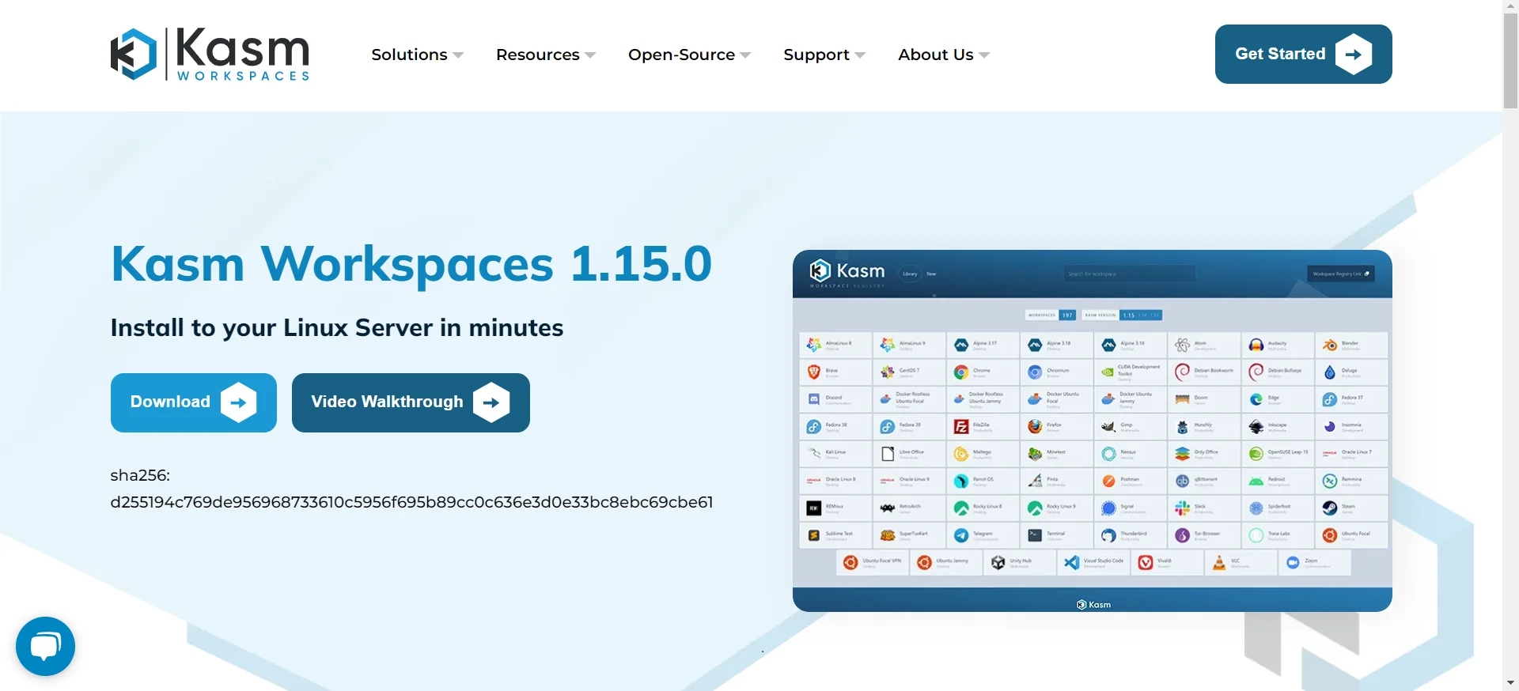
Task: Open the live chat bubble icon
Action: (x=45, y=646)
